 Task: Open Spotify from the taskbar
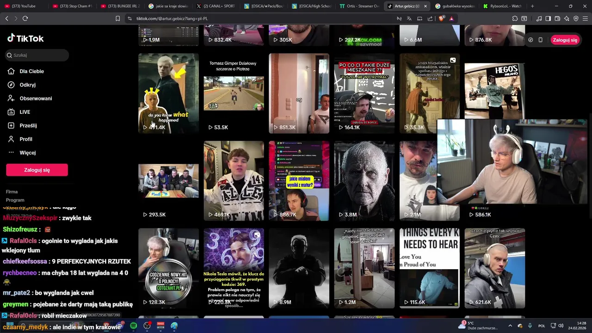(134, 326)
